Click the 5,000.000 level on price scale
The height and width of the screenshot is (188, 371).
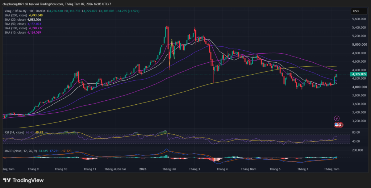[359, 45]
